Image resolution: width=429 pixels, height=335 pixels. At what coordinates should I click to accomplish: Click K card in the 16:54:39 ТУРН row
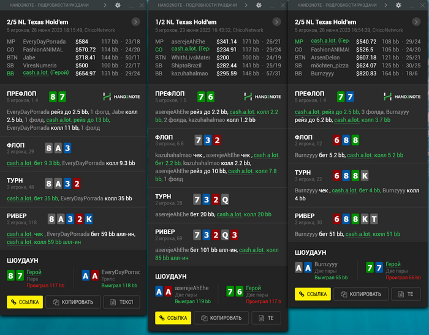(365, 176)
